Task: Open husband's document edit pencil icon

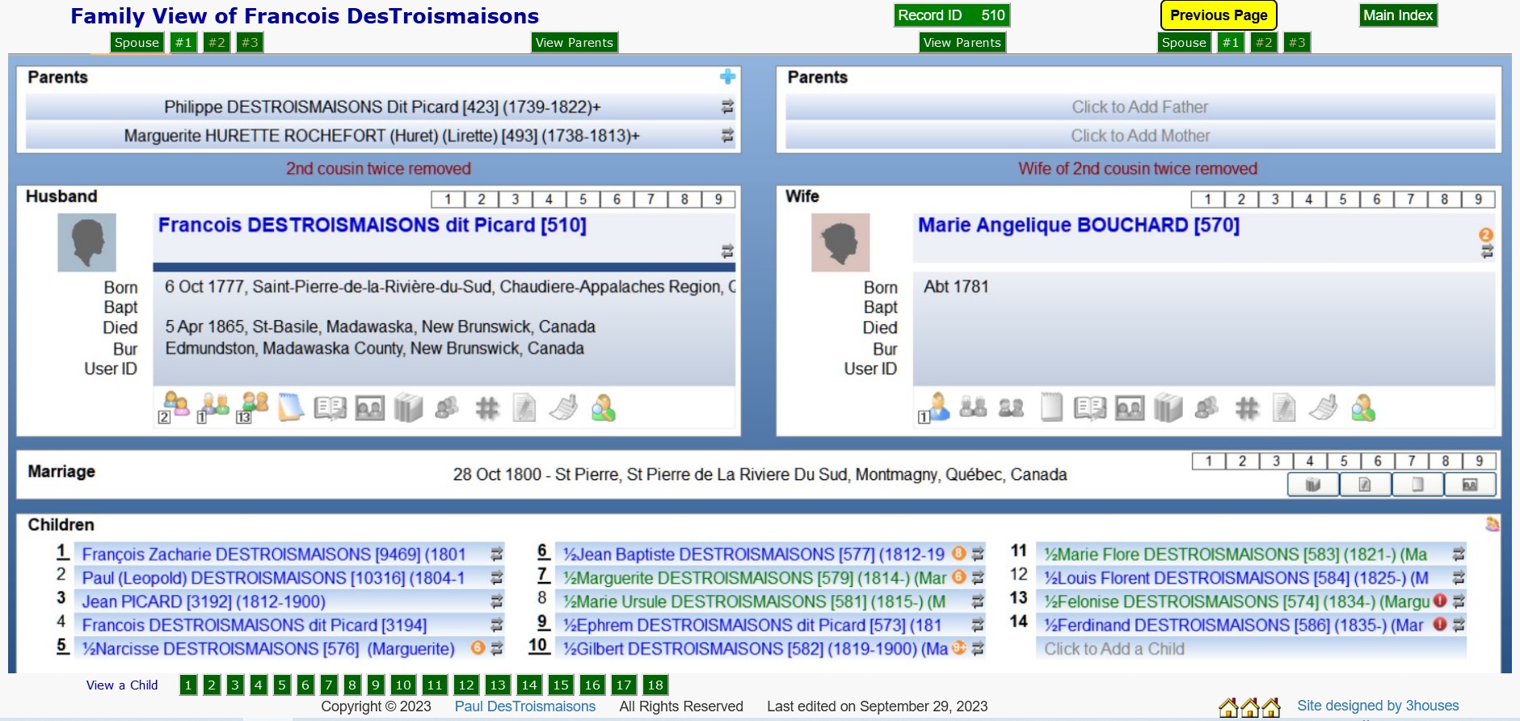Action: click(x=524, y=408)
